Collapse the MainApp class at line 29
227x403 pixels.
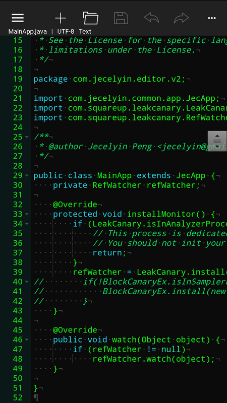(27, 176)
